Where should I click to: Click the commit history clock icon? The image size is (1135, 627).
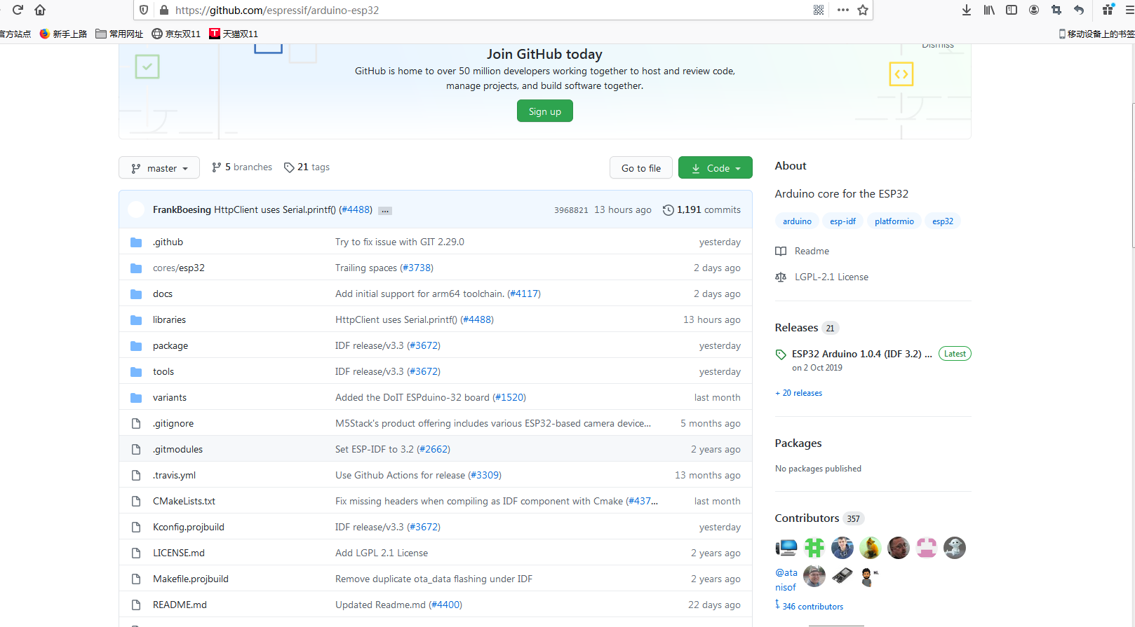coord(669,210)
